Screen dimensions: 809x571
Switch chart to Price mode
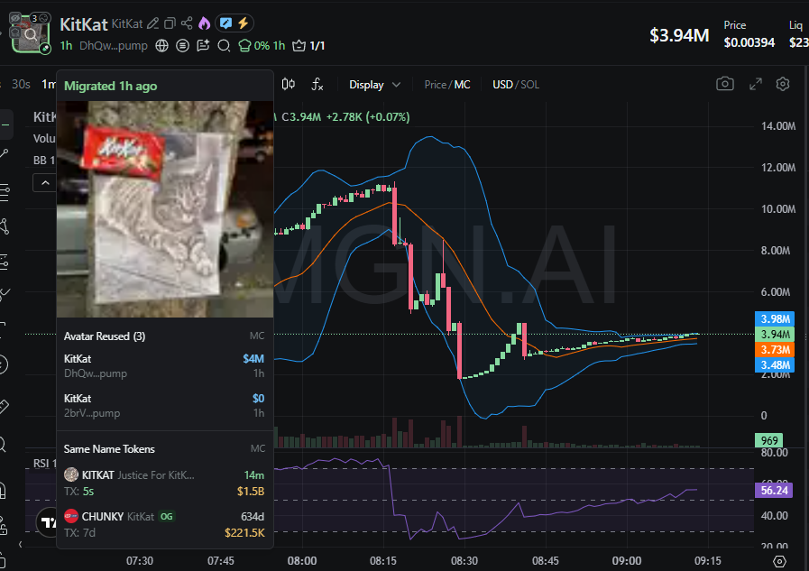tap(435, 85)
